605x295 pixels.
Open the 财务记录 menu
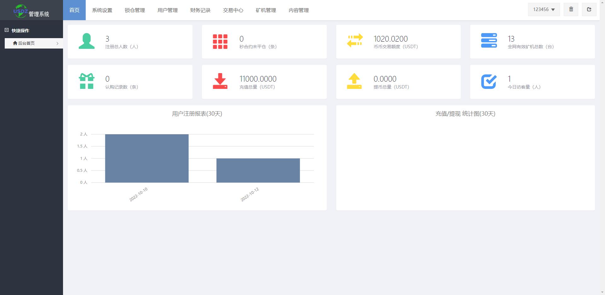pyautogui.click(x=200, y=10)
